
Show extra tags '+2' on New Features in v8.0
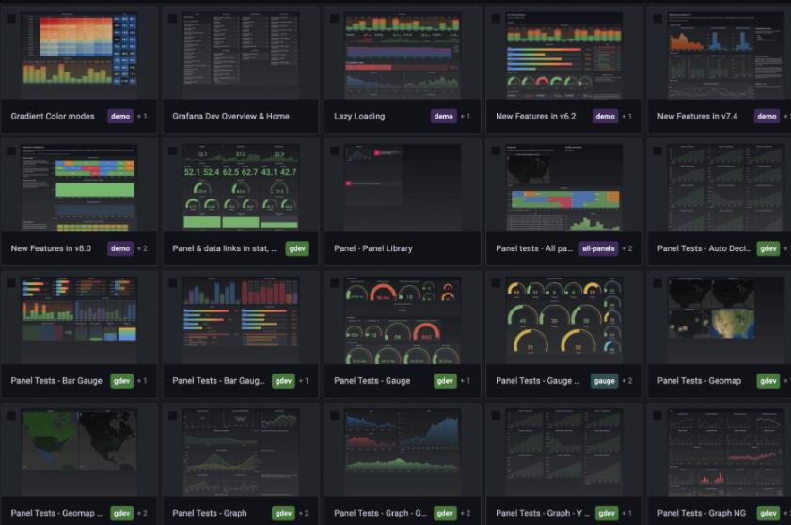pos(142,248)
